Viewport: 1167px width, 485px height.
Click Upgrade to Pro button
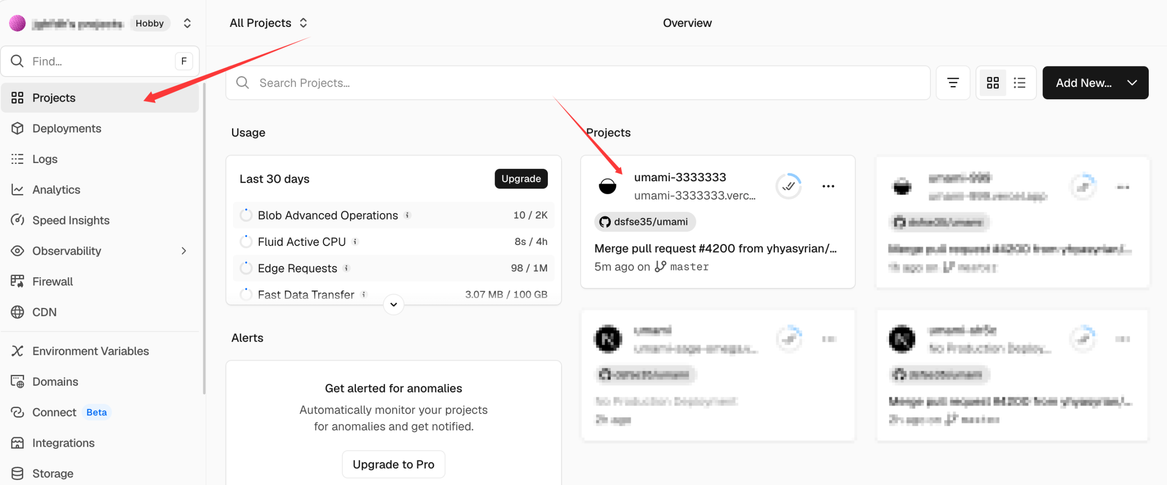(393, 465)
